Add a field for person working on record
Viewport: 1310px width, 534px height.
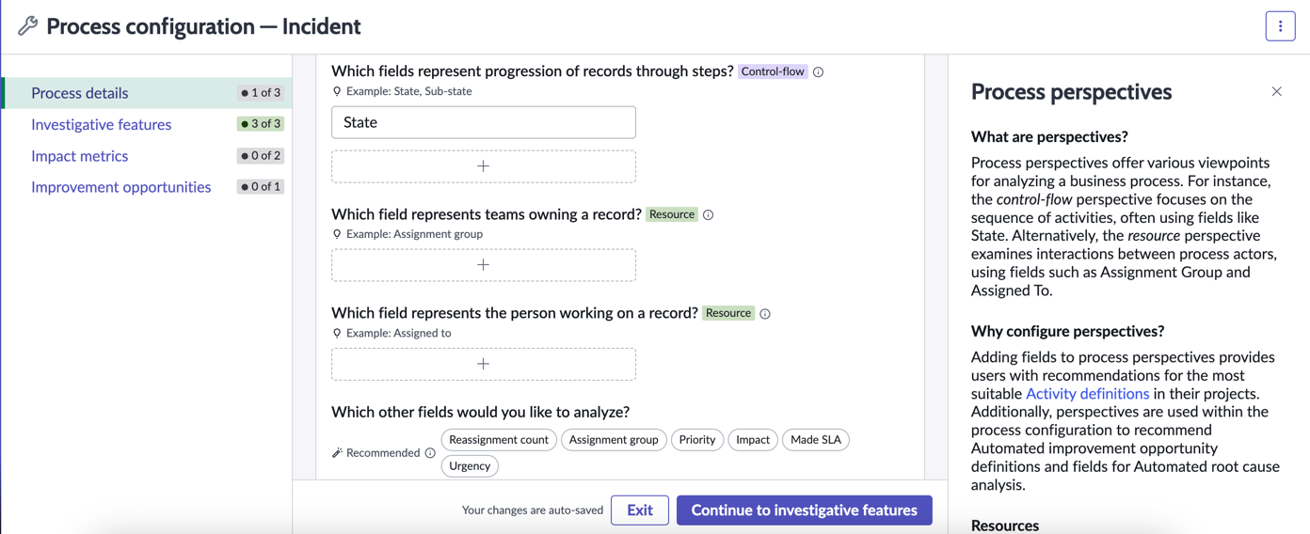coord(484,364)
